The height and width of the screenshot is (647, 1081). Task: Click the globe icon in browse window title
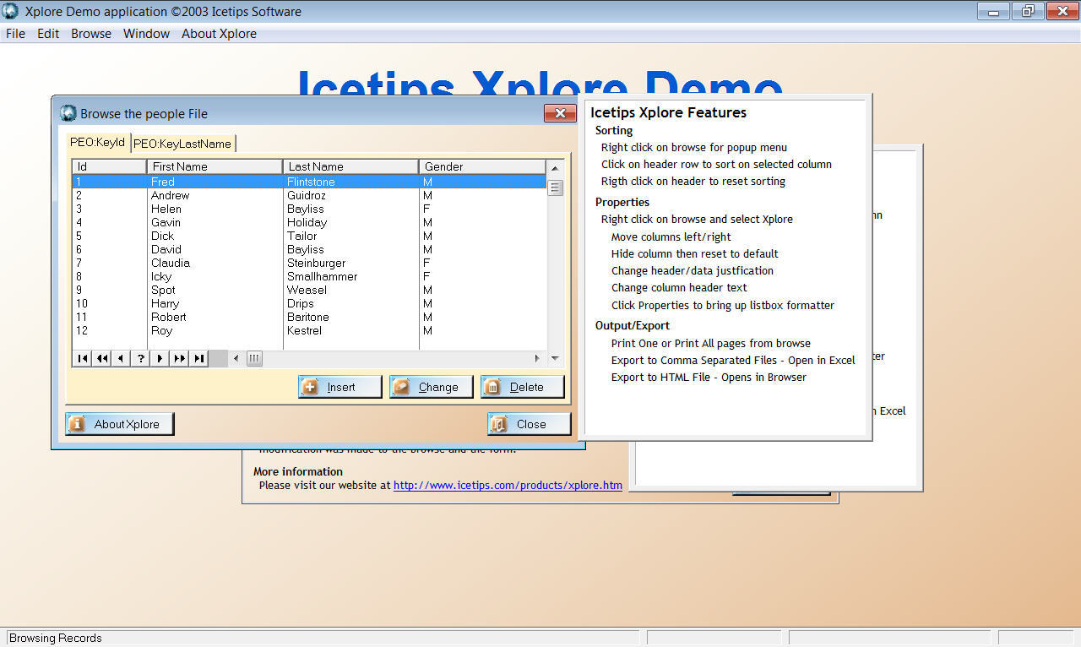pyautogui.click(x=68, y=113)
